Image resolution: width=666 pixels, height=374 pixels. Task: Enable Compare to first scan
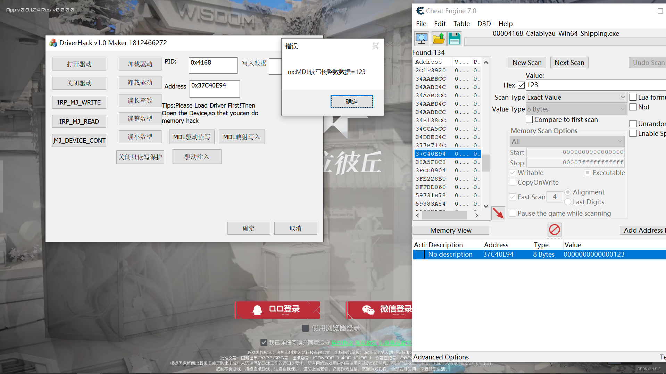(x=529, y=119)
